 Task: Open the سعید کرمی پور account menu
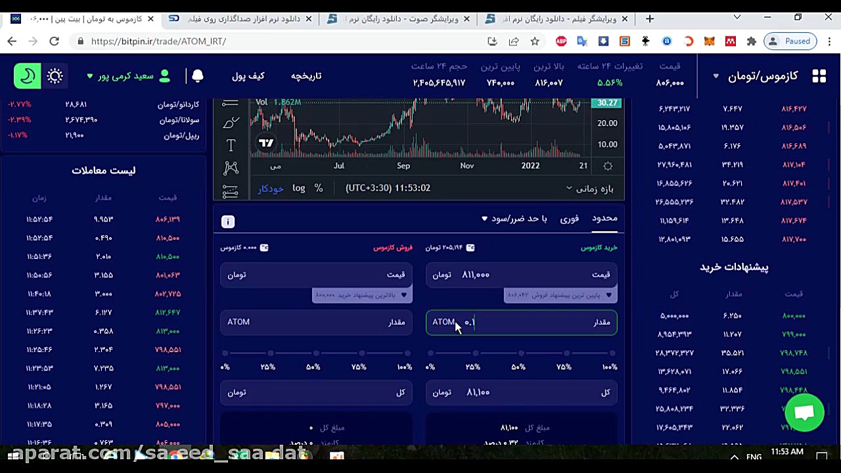coord(128,76)
